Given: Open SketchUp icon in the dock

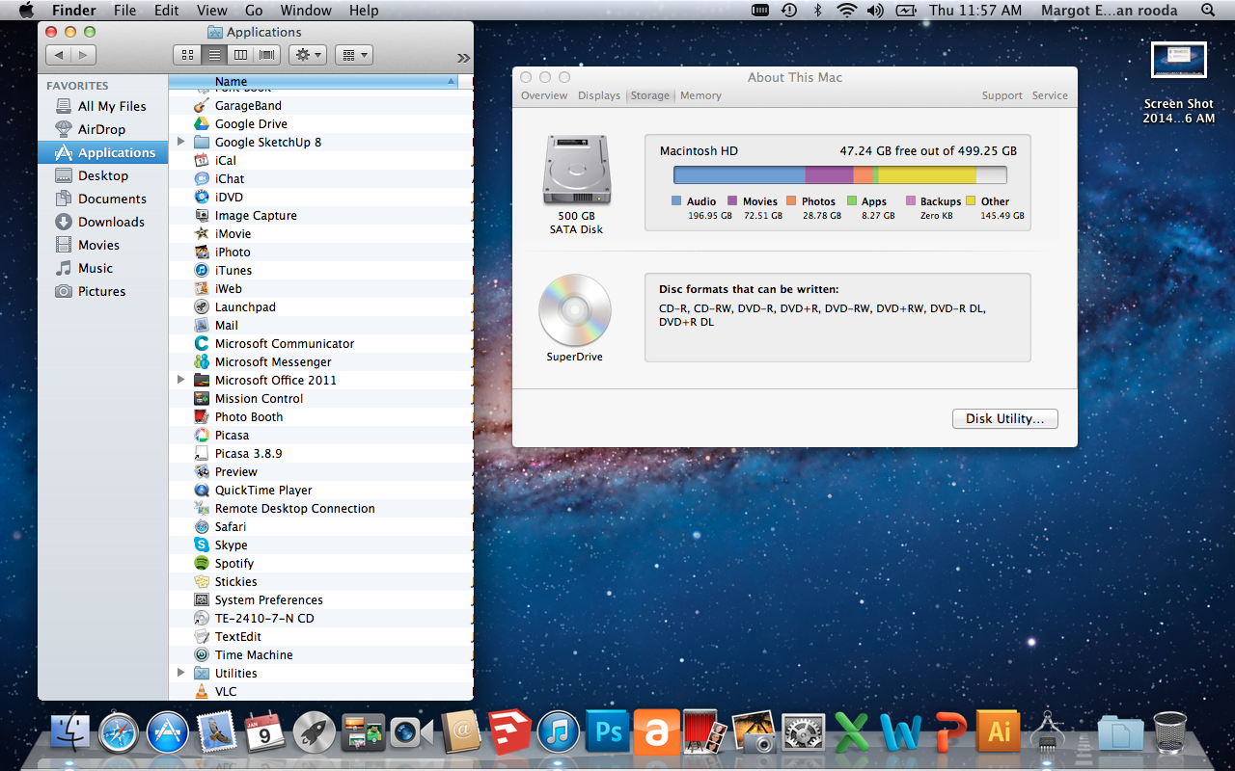Looking at the screenshot, I should (x=509, y=732).
